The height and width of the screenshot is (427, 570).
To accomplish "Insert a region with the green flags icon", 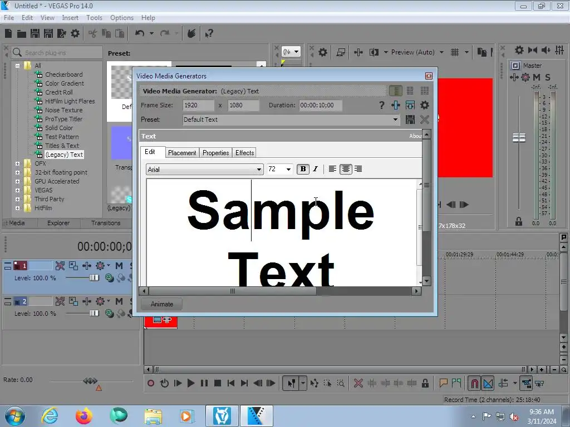I will click(456, 383).
